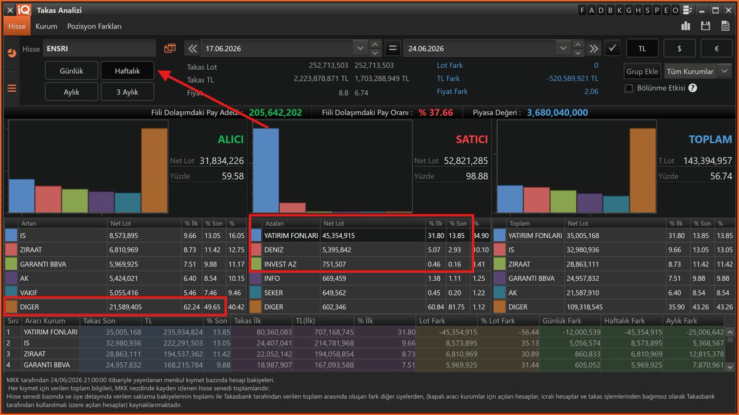Click the red DENIZ color swatch in Azalan
The height and width of the screenshot is (415, 739).
256,249
